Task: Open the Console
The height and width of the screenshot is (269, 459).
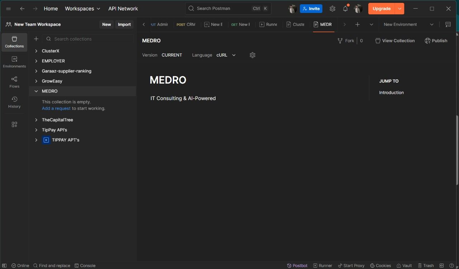Action: (x=85, y=265)
